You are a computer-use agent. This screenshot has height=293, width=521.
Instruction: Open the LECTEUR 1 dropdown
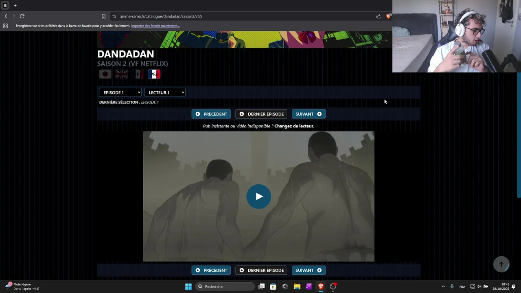[165, 92]
